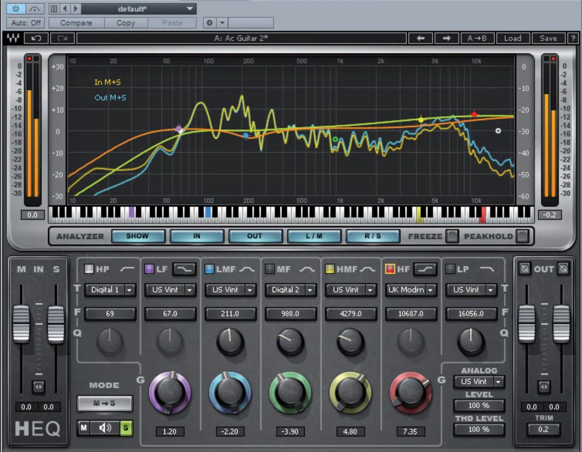Click the Waves logo icon

coord(13,38)
